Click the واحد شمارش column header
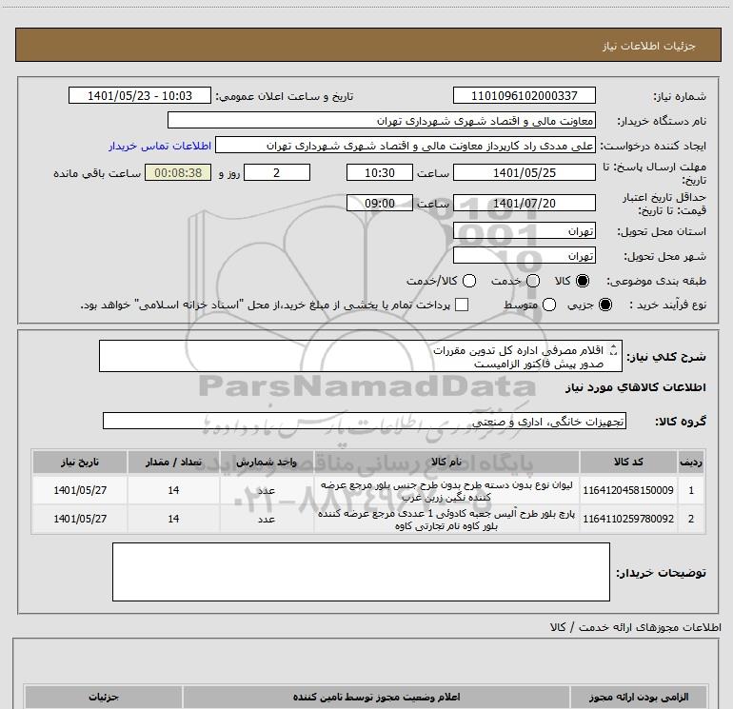 tap(267, 463)
